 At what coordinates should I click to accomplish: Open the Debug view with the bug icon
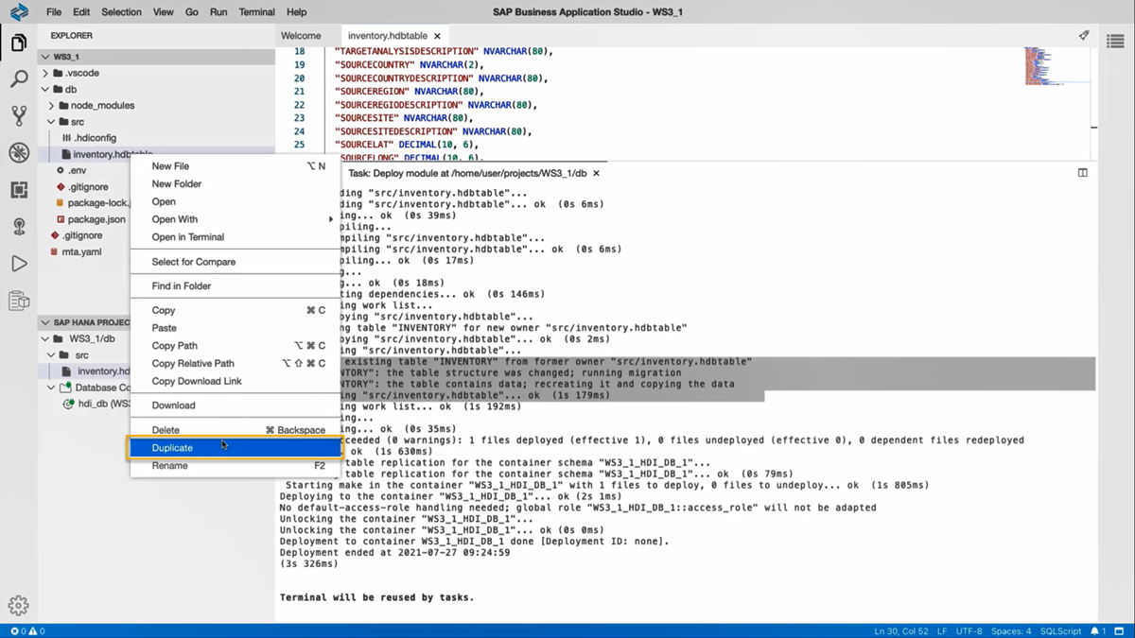point(19,153)
